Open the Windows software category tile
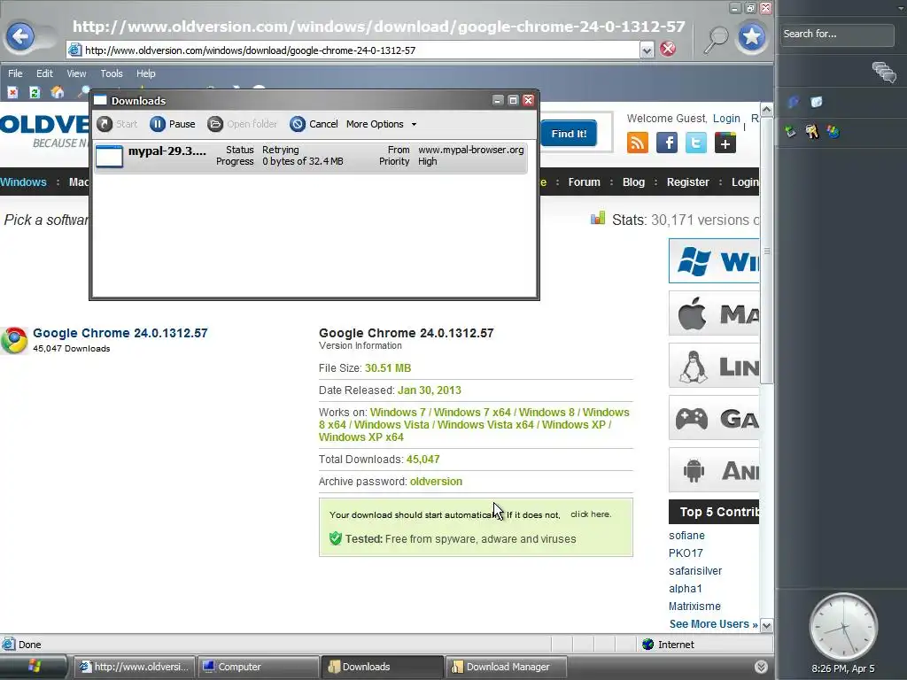This screenshot has height=680, width=907. coord(714,261)
